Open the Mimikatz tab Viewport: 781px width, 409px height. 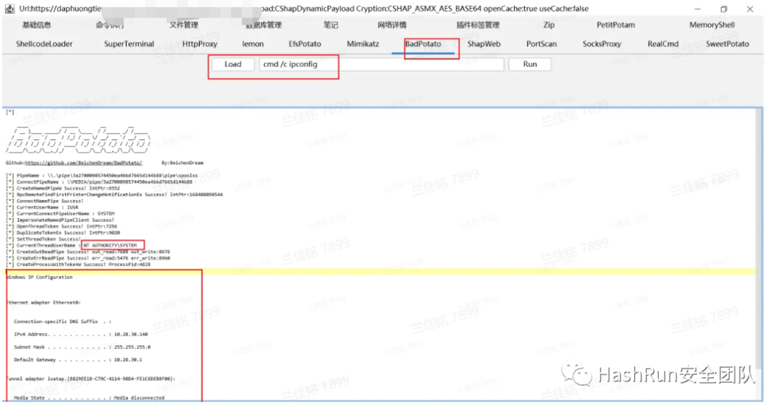[363, 44]
